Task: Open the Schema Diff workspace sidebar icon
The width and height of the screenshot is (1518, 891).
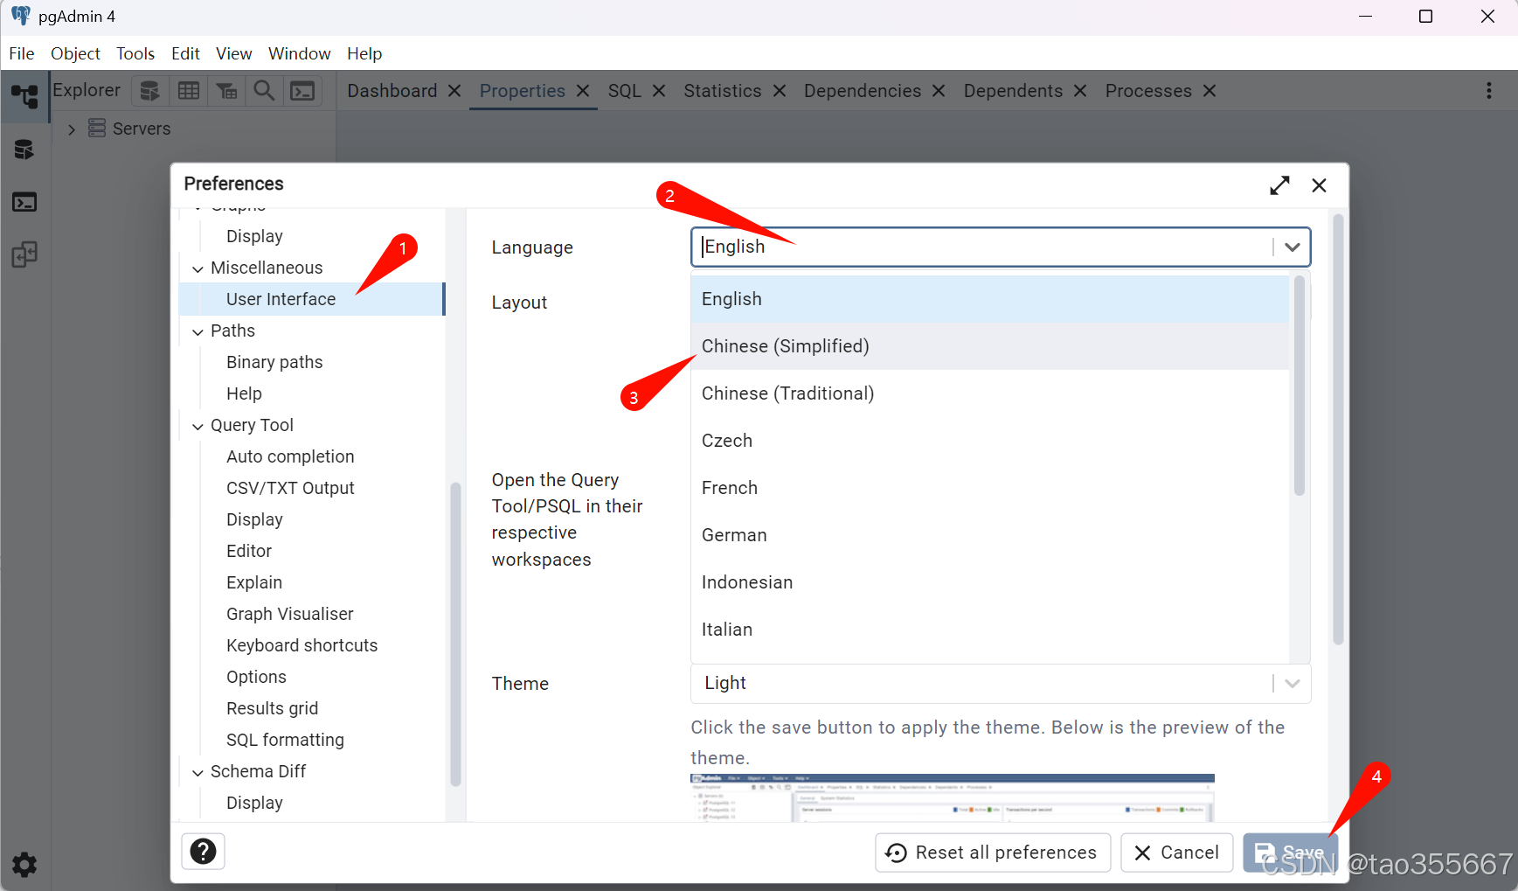Action: tap(24, 254)
